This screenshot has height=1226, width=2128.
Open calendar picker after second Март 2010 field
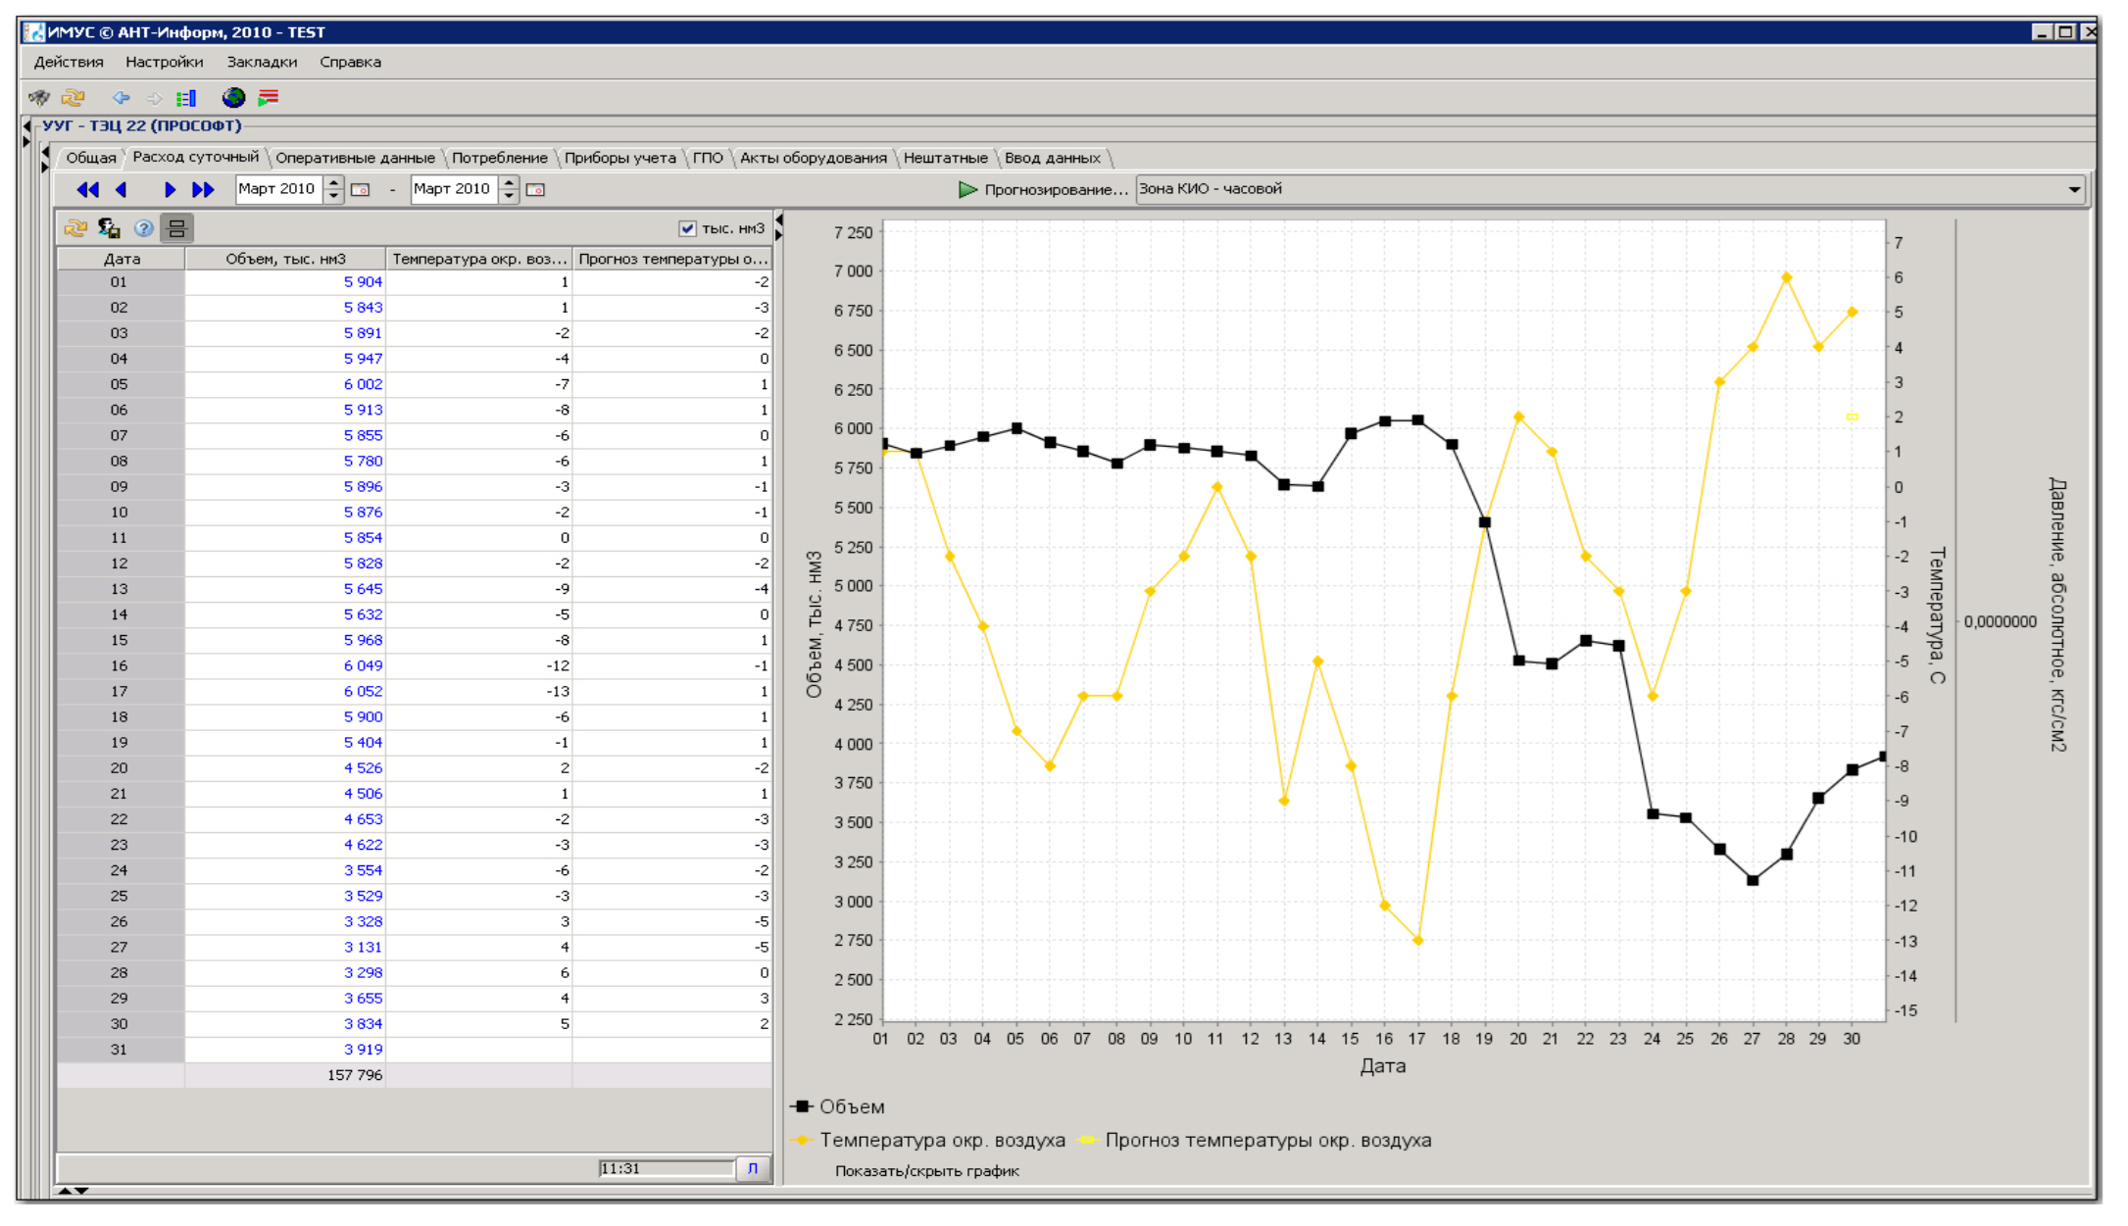tap(535, 190)
